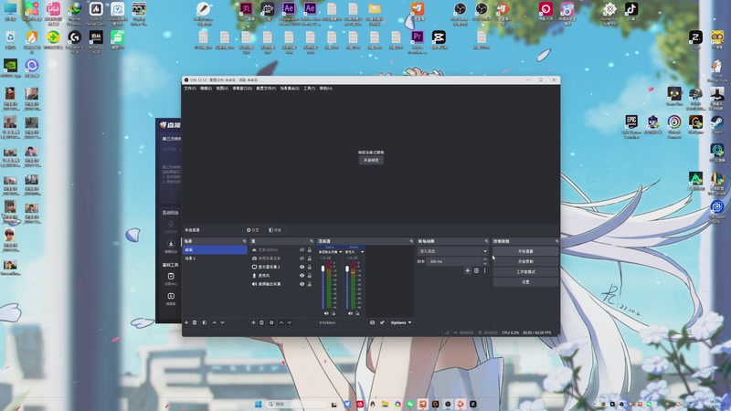Move the selected scene up
The height and width of the screenshot is (411, 731).
215,322
